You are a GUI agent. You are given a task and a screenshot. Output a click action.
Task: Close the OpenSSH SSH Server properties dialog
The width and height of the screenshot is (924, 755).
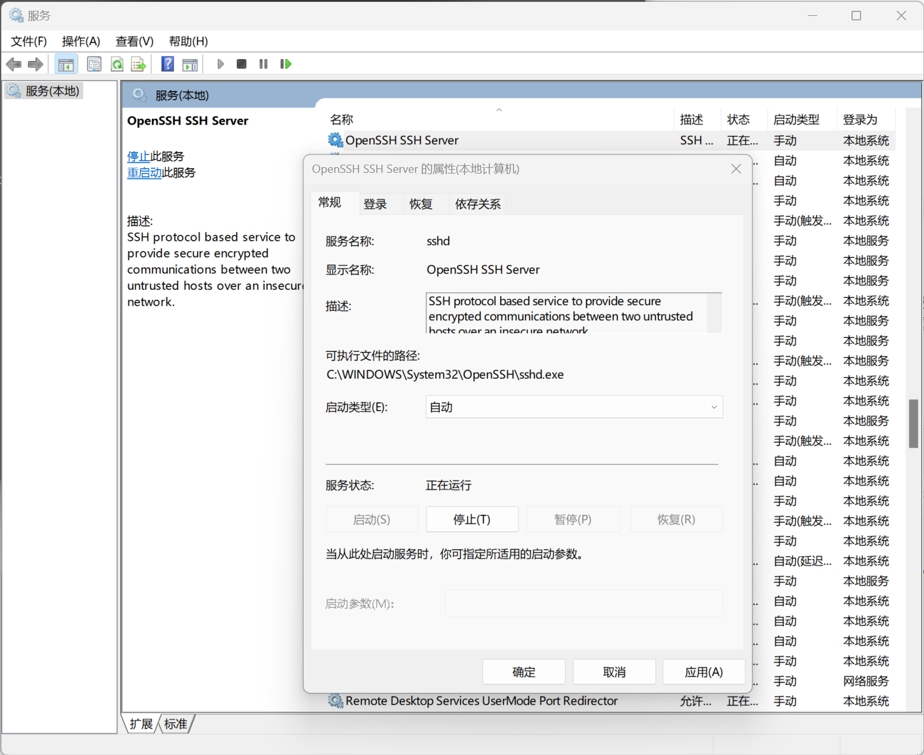[x=736, y=169]
